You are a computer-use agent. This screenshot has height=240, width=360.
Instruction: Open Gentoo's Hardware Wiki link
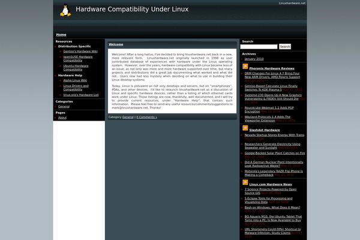coord(80,52)
